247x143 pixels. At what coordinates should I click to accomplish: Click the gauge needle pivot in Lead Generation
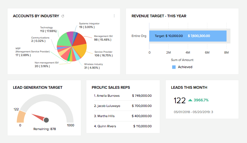[46, 120]
